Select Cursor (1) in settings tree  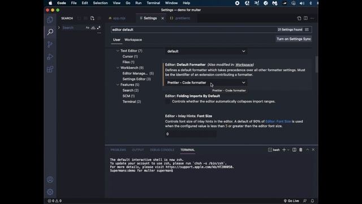(x=130, y=57)
